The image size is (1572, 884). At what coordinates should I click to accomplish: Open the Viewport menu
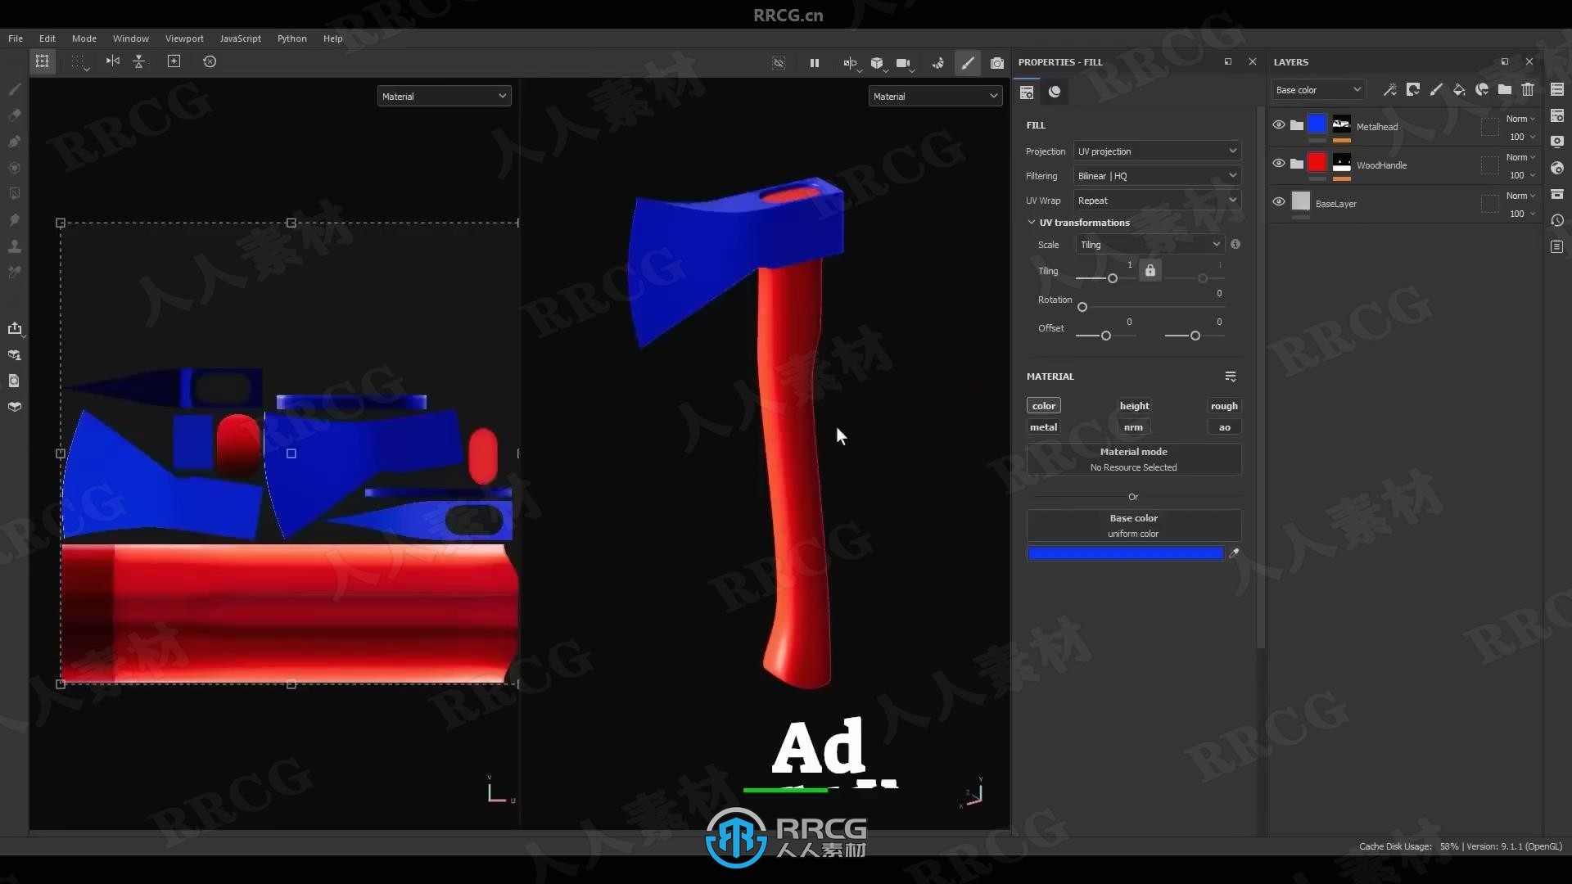[x=184, y=38]
